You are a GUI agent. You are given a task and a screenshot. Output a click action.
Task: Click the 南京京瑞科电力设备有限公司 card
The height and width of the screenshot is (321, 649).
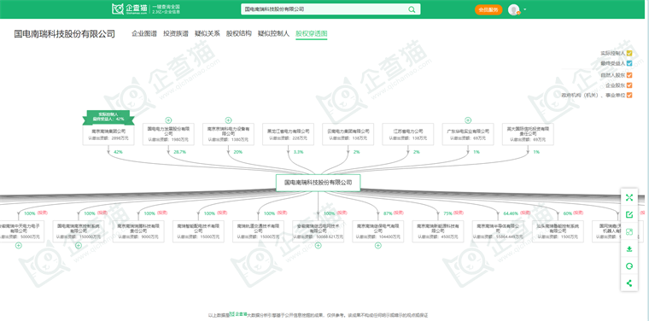click(228, 134)
